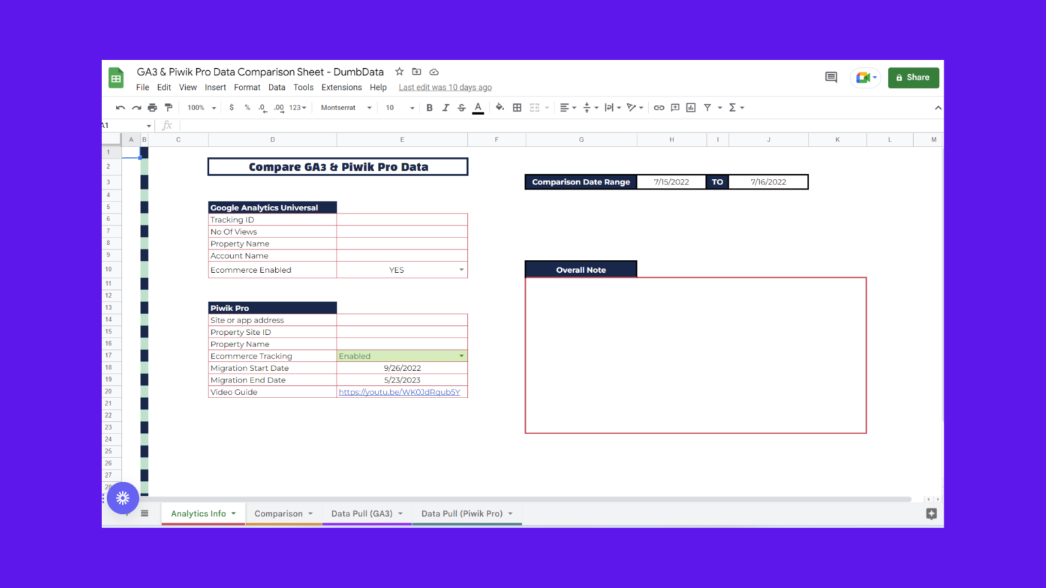Toggle strikethrough formatting
The width and height of the screenshot is (1046, 588).
(x=461, y=107)
